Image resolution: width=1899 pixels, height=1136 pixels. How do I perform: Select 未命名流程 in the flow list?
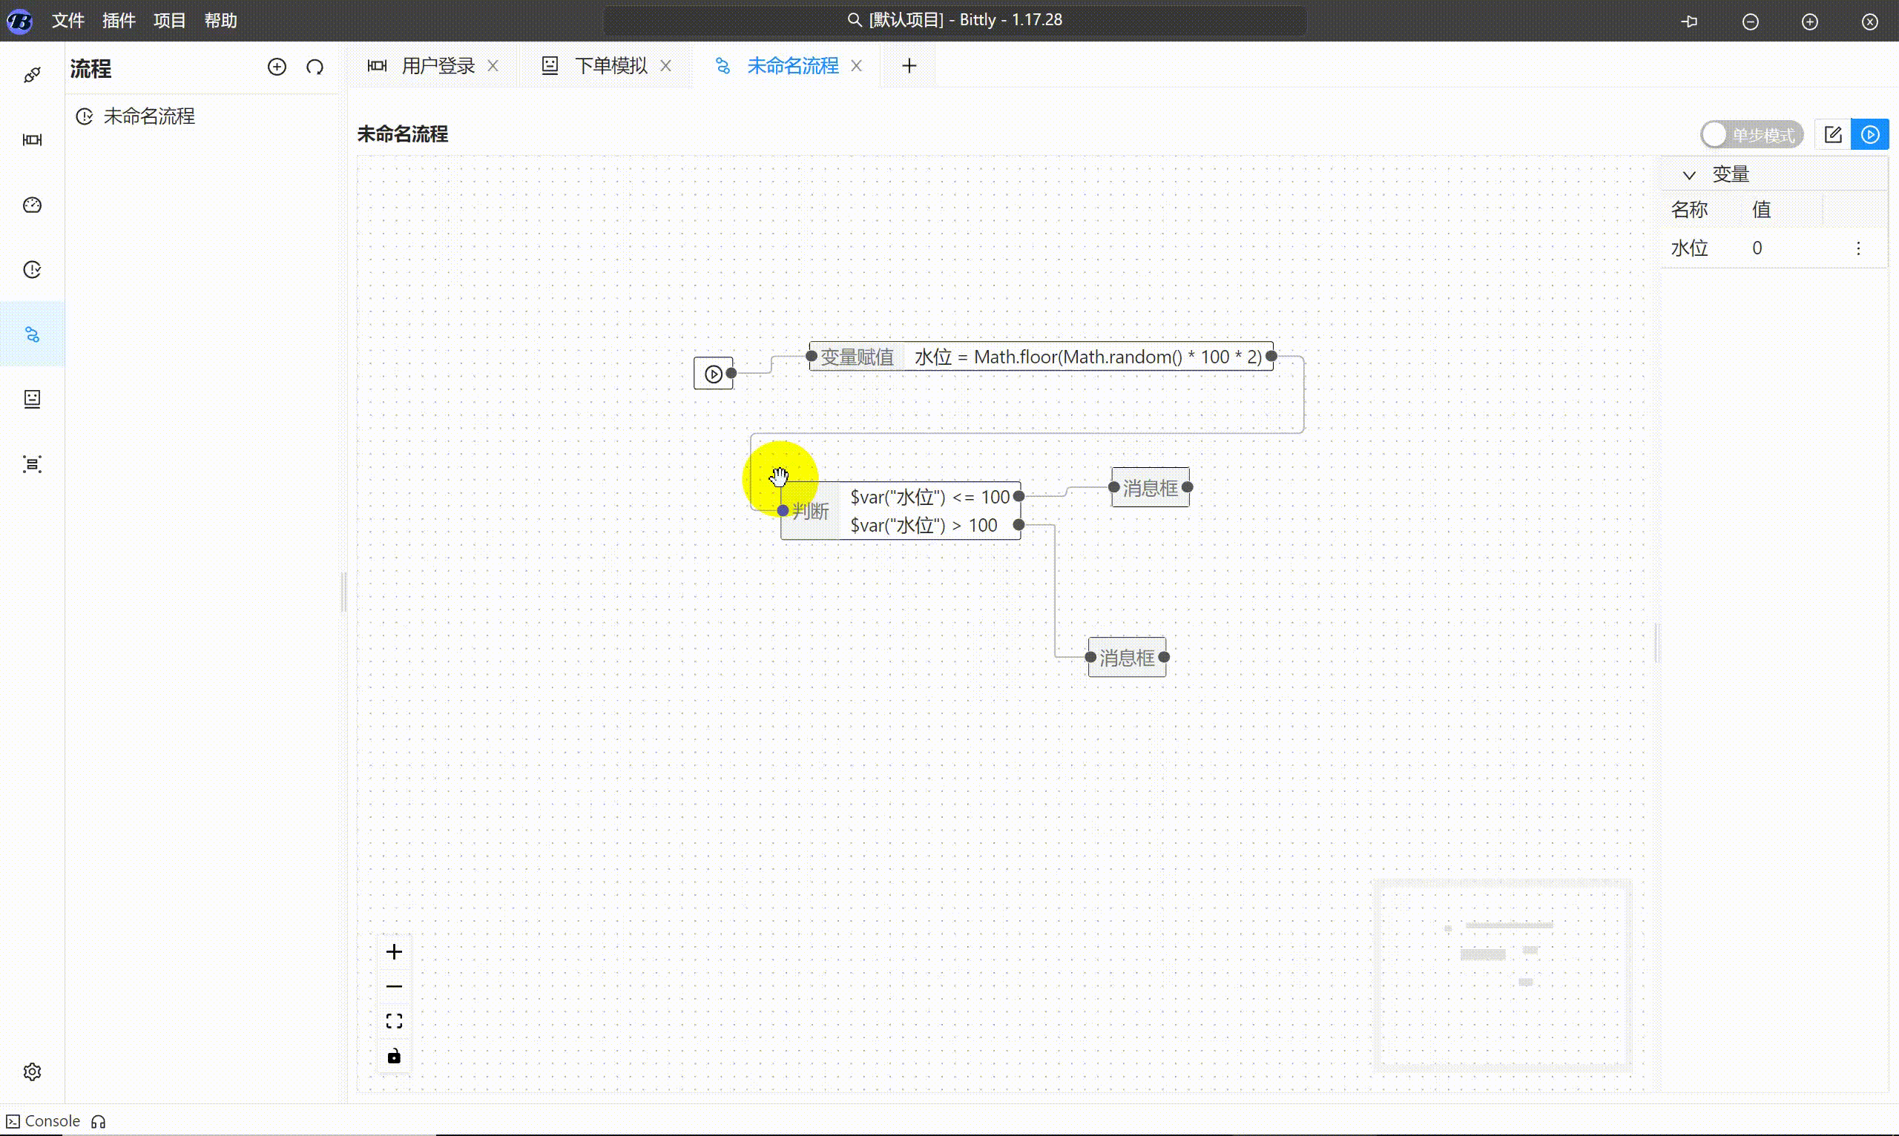tap(149, 116)
